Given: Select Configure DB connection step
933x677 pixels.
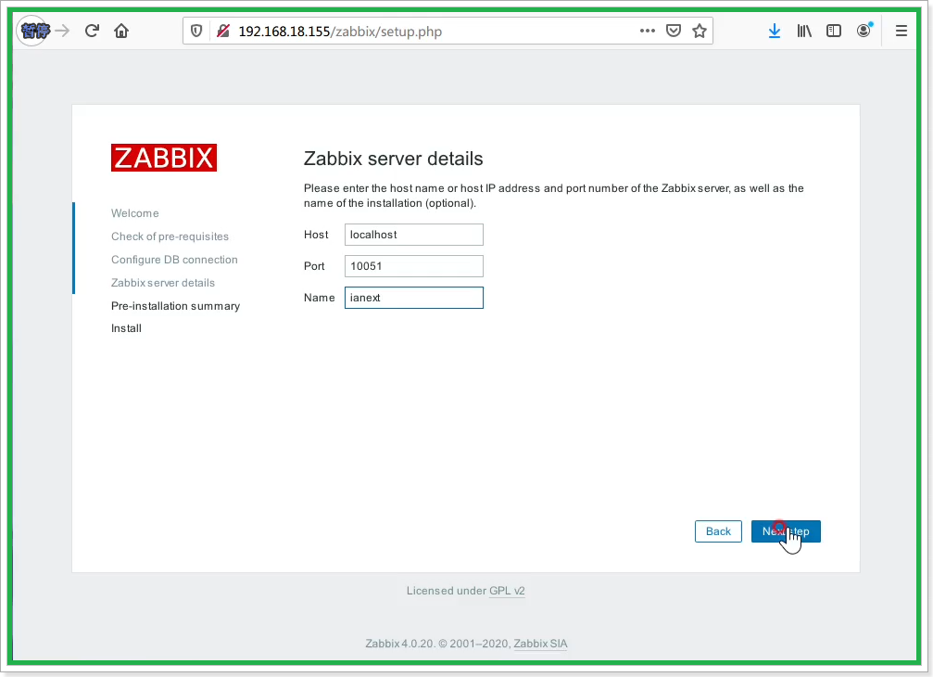Looking at the screenshot, I should click(x=174, y=260).
